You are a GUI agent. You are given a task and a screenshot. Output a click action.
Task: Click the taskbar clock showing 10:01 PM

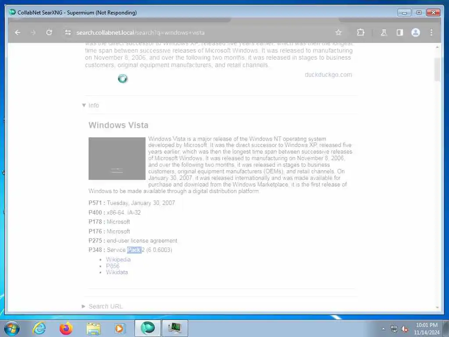click(x=427, y=329)
